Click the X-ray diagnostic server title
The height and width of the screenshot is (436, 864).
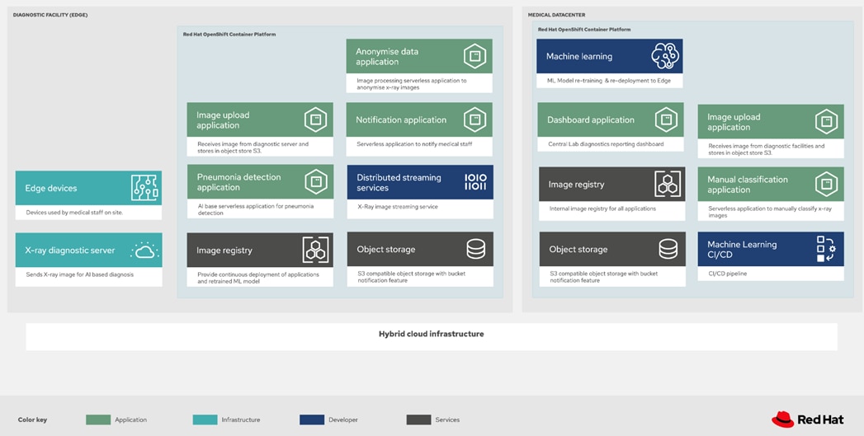click(x=70, y=251)
